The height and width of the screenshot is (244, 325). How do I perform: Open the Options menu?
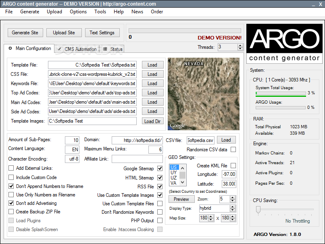[78, 12]
